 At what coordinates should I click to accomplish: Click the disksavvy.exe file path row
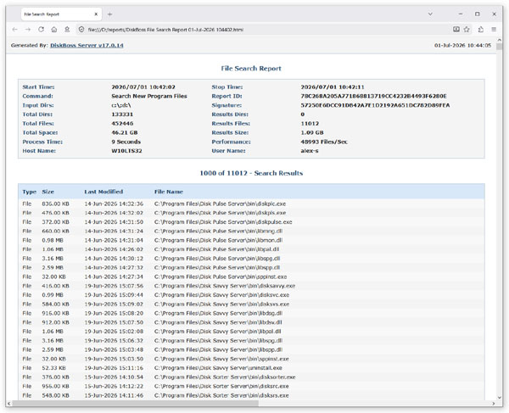pyautogui.click(x=225, y=286)
